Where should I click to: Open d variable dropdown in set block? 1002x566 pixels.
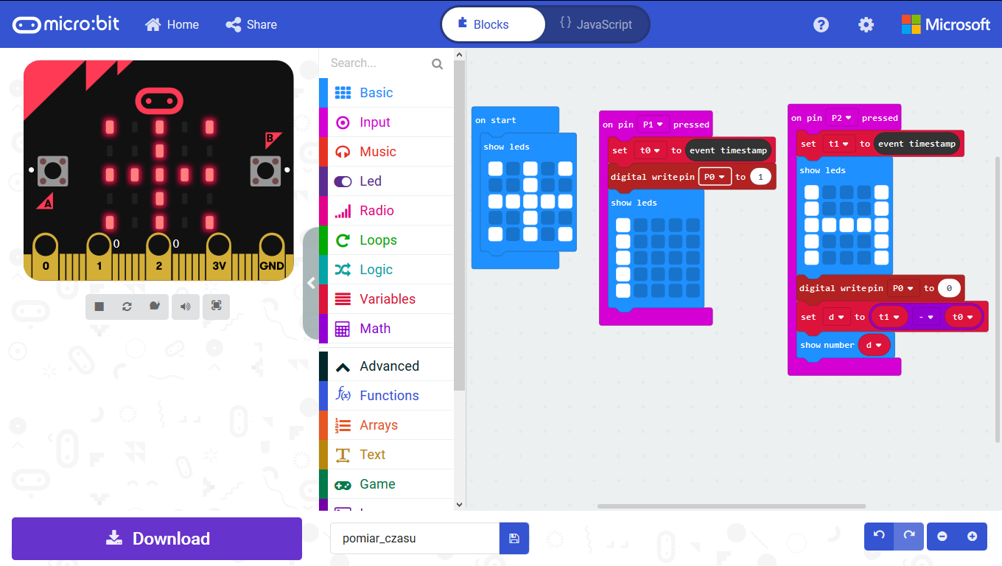click(835, 317)
